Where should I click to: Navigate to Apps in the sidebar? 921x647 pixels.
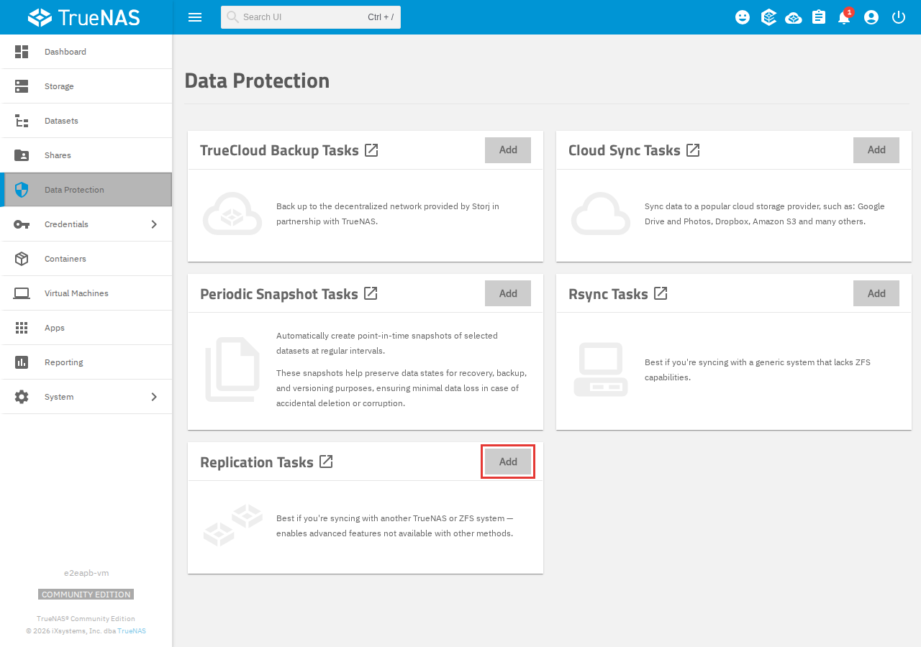point(86,328)
